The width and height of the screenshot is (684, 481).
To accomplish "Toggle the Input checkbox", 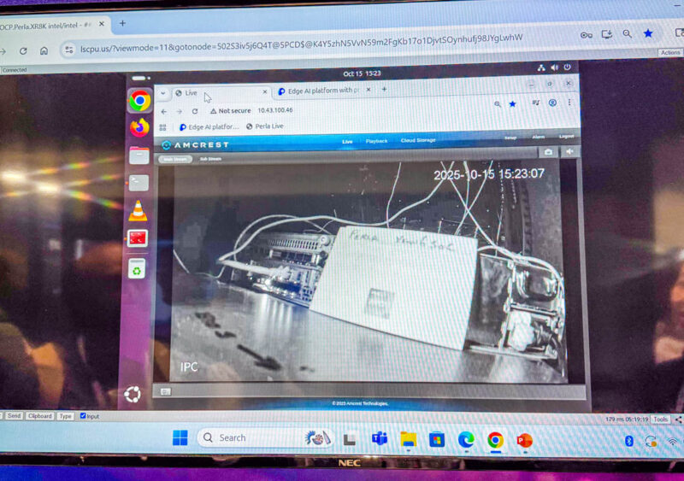I will 83,416.
